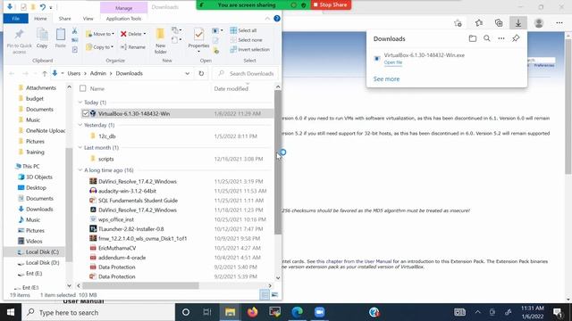Screen dimensions: 572x321
Task: Switch to large icons view in status bar
Action: (274, 295)
